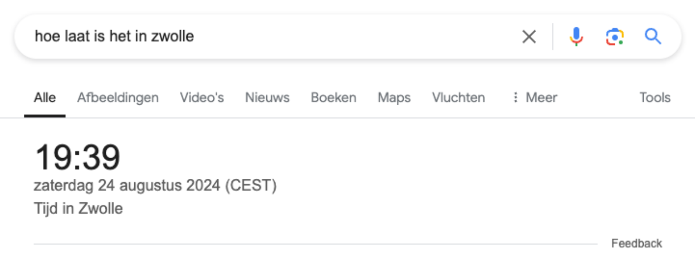Screen dimensions: 695x259
Task: Select the Alle tab
Action: [x=45, y=97]
